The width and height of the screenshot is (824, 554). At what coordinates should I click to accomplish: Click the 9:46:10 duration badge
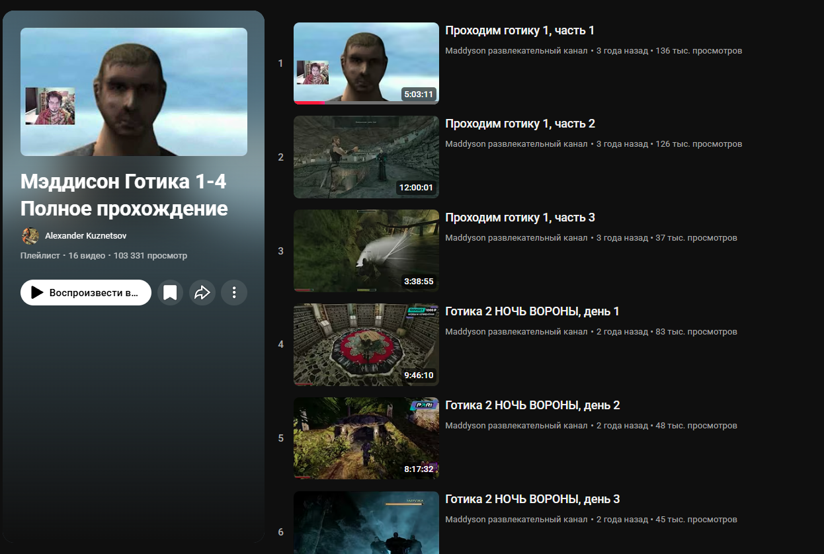[x=419, y=376]
